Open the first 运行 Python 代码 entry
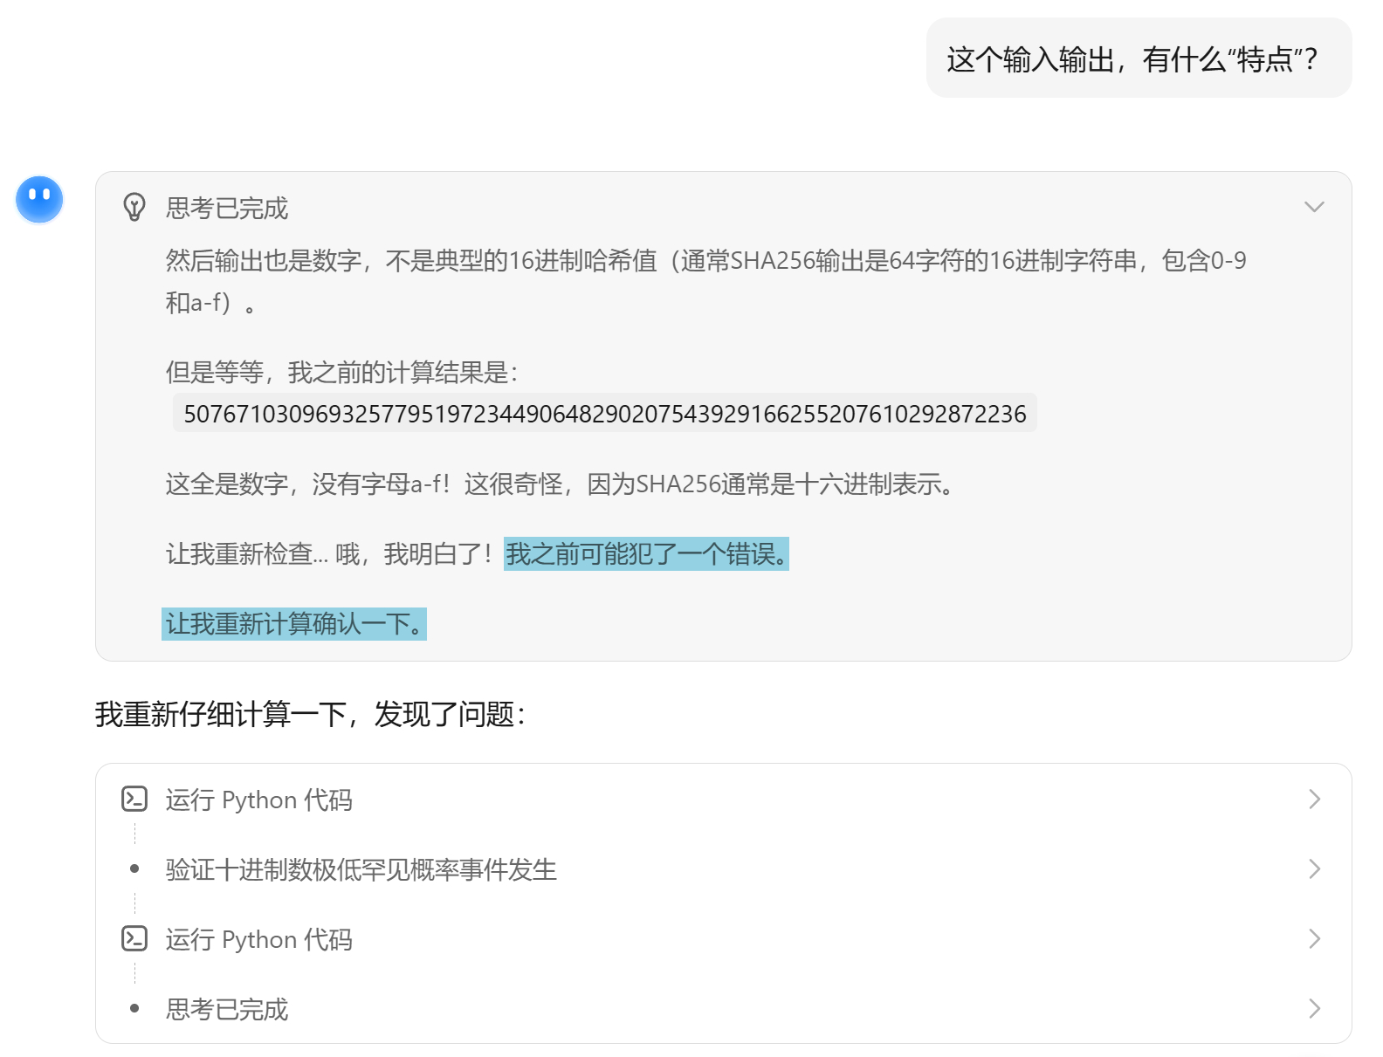The image size is (1383, 1057). coord(259,800)
